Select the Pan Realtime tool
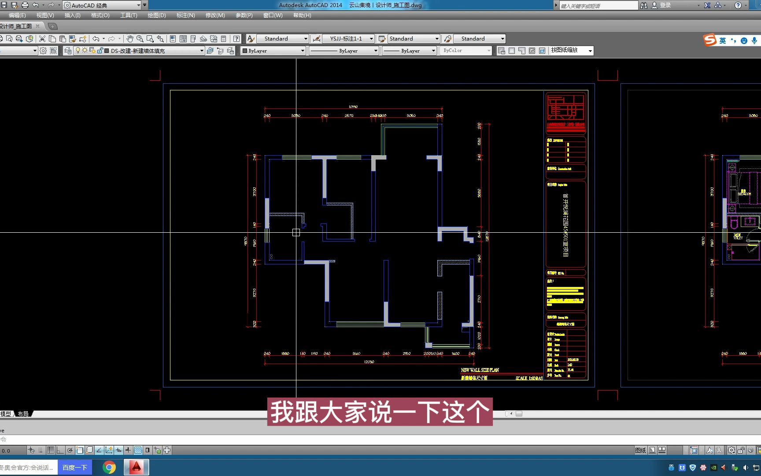This screenshot has width=761, height=476. coord(130,39)
